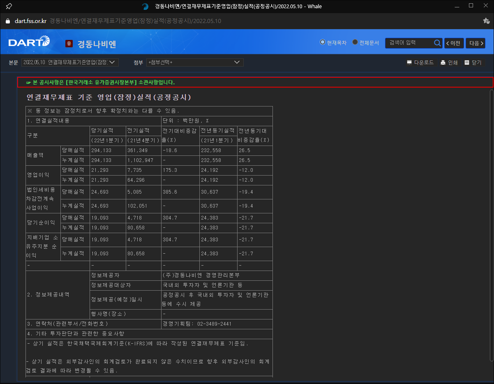Click the value 361,349 in the table

(137, 150)
